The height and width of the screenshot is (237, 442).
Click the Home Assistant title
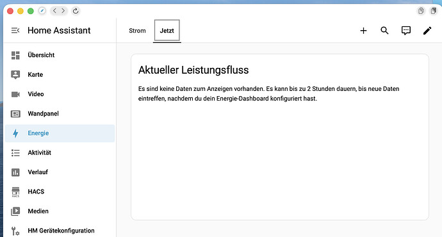[x=59, y=31]
